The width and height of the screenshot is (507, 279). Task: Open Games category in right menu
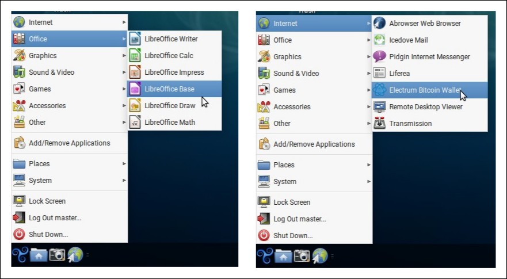tap(314, 90)
